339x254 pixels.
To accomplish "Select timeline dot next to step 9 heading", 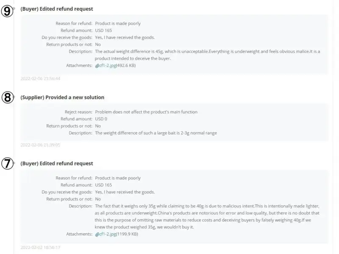I will click(x=14, y=8).
